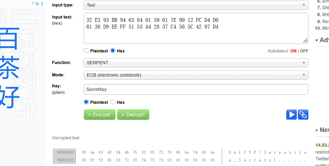This screenshot has width=329, height=166.
Task: Click the blue play arrow icon
Action: click(x=291, y=115)
